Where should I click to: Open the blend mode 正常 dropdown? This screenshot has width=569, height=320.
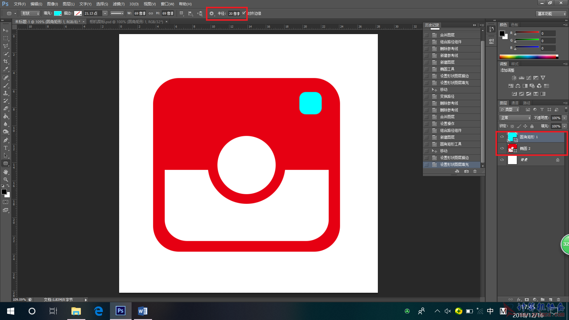pyautogui.click(x=515, y=118)
